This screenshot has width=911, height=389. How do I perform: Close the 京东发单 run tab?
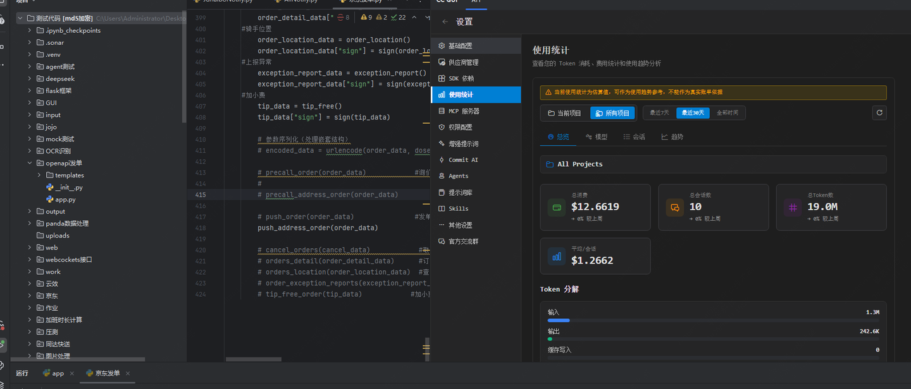tap(128, 373)
